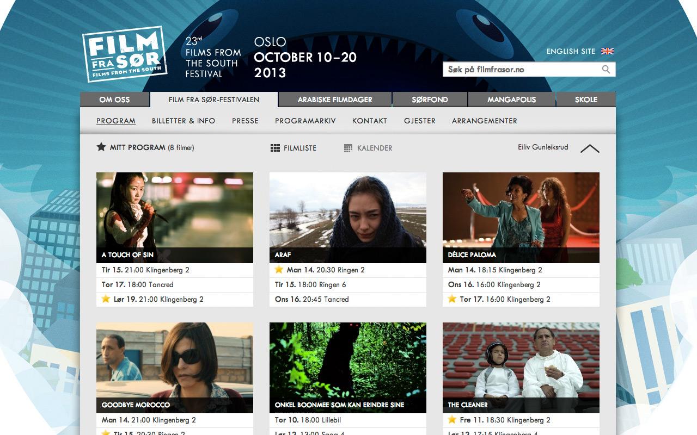Image resolution: width=697 pixels, height=435 pixels.
Task: Click the Eiliv Gunleiksrud user name
Action: coord(543,147)
